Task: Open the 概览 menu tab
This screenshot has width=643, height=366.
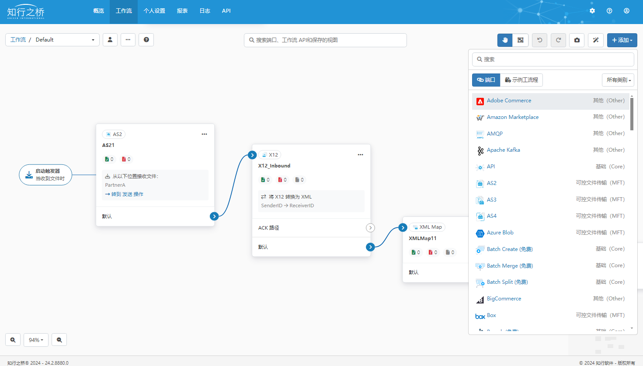Action: [99, 11]
